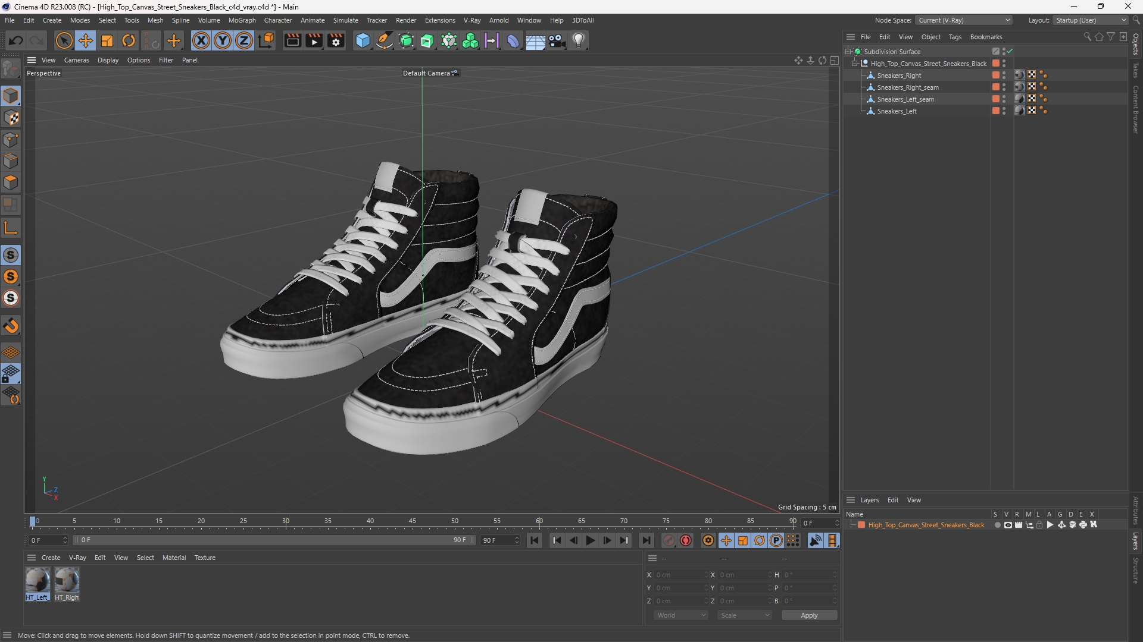Add a Subdivision Surface generator
This screenshot has height=642, width=1143.
407,40
